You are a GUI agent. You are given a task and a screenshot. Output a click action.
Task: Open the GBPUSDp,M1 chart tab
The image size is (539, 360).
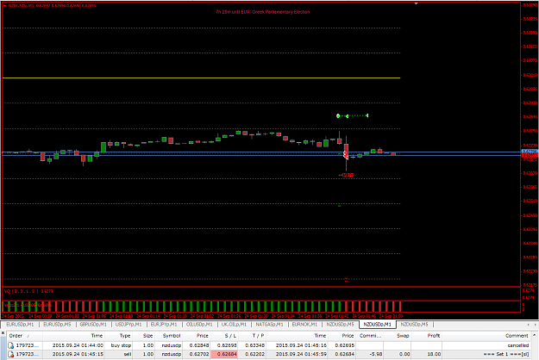(93, 325)
